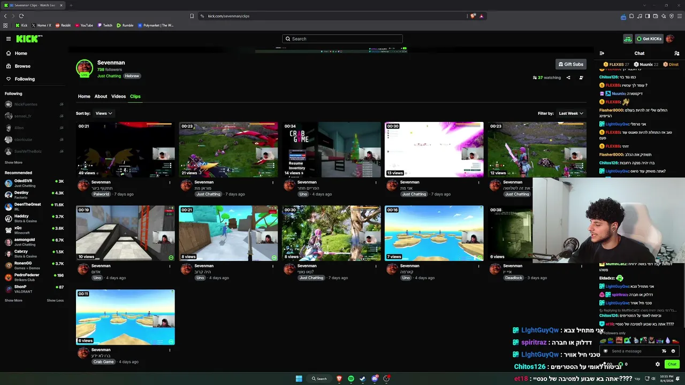Viewport: 685px width, 385px height.
Task: Open the Windows Start menu
Action: (299, 379)
